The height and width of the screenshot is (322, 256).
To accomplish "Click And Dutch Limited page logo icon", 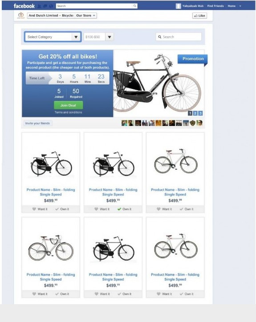I will click(x=21, y=16).
